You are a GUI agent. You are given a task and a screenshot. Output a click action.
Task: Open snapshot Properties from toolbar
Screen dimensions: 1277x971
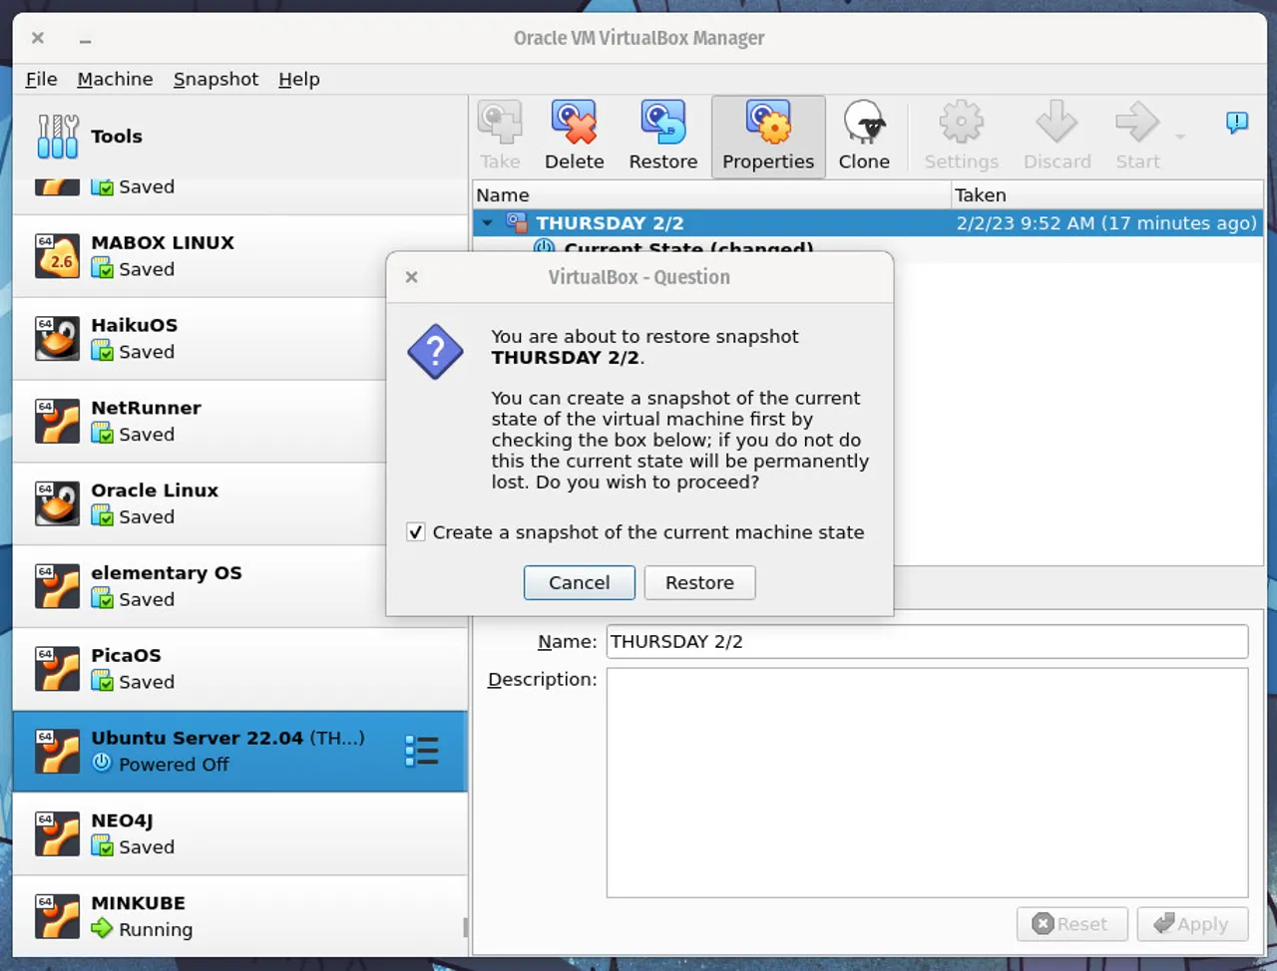[768, 137]
